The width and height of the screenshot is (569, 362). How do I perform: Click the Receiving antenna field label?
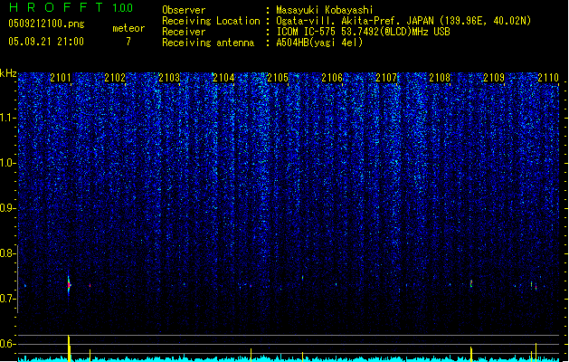pyautogui.click(x=208, y=43)
